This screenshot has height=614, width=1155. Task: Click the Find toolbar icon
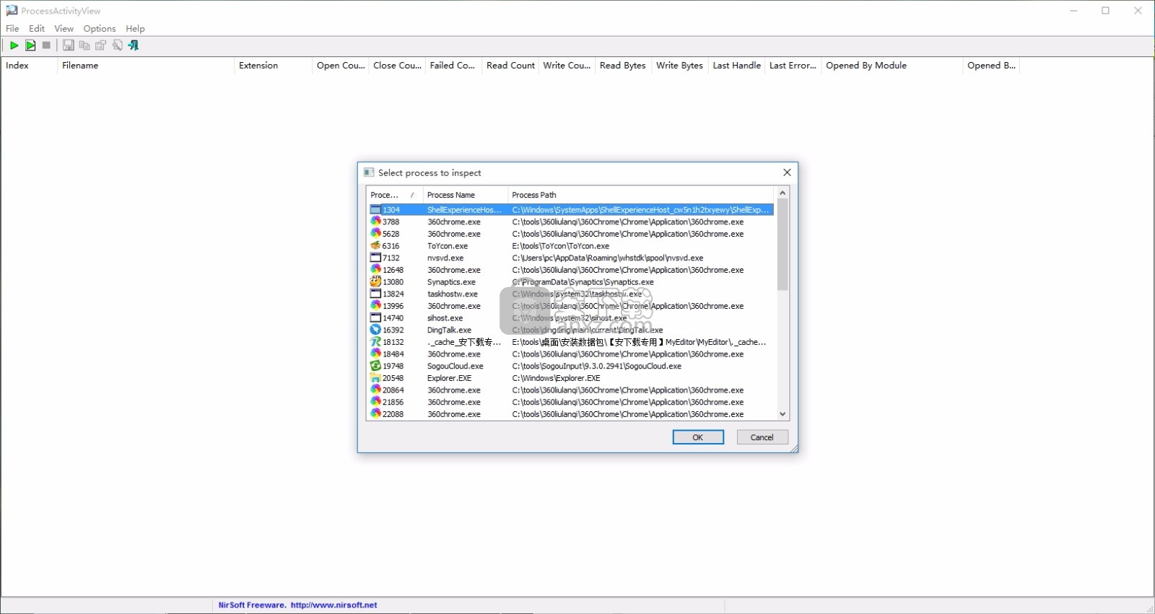[x=118, y=45]
